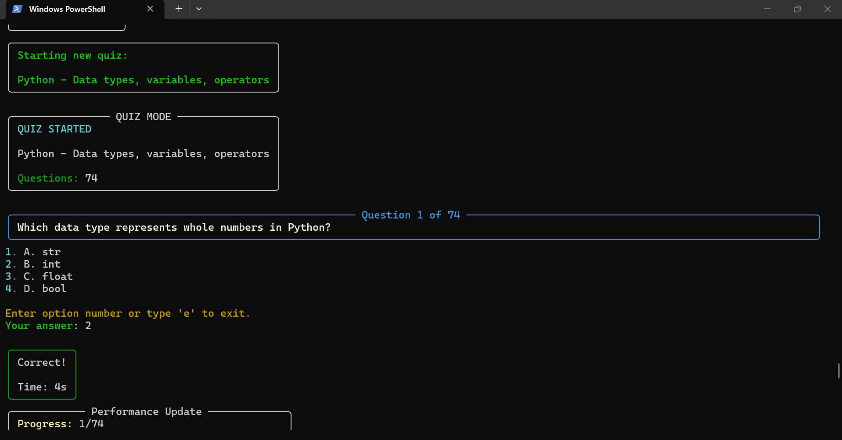Close the Windows PowerShell tab
This screenshot has width=842, height=440.
150,9
